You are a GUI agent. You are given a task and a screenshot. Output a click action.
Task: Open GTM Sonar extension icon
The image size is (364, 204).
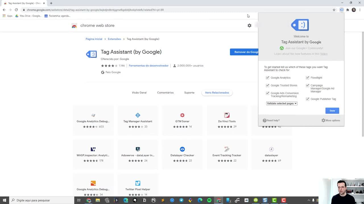[x=182, y=115]
